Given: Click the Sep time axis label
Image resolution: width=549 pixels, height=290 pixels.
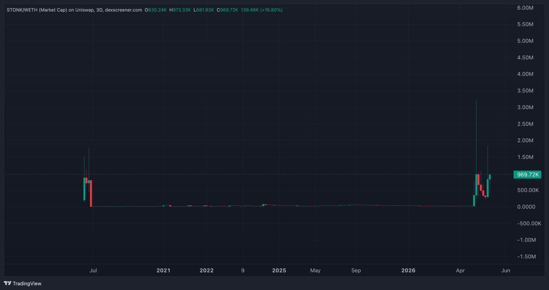Looking at the screenshot, I should click(x=356, y=270).
